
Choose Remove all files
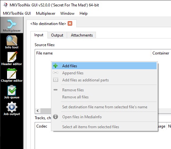point(104,97)
